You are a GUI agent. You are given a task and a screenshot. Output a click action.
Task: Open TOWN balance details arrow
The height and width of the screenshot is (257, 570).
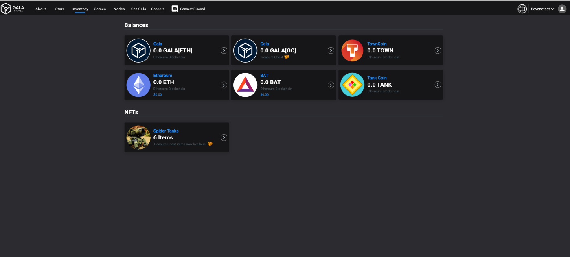coord(438,50)
